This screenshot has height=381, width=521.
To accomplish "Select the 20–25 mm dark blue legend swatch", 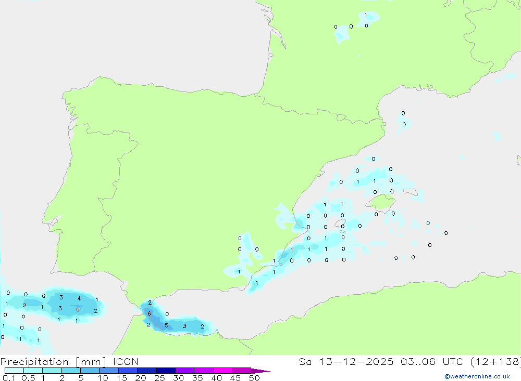I will [x=146, y=371].
